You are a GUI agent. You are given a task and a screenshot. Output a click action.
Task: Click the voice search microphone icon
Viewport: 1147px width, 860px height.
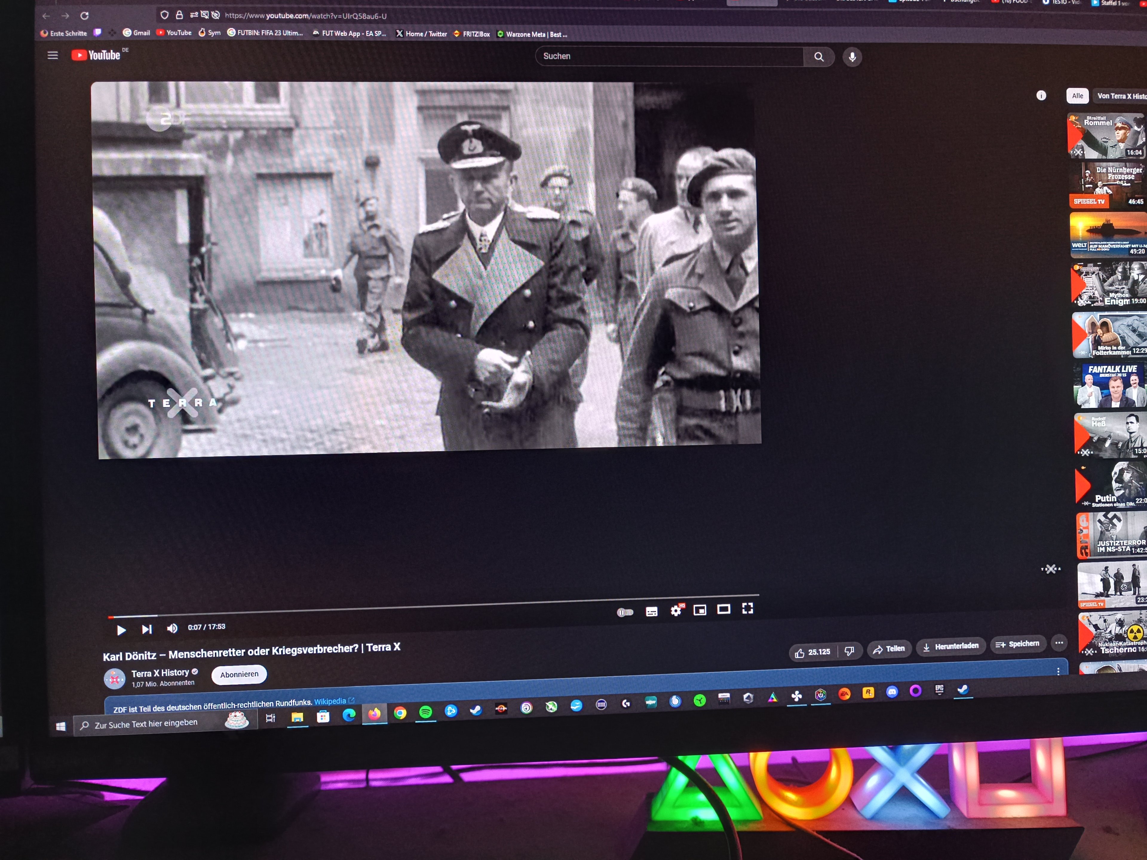(x=852, y=57)
